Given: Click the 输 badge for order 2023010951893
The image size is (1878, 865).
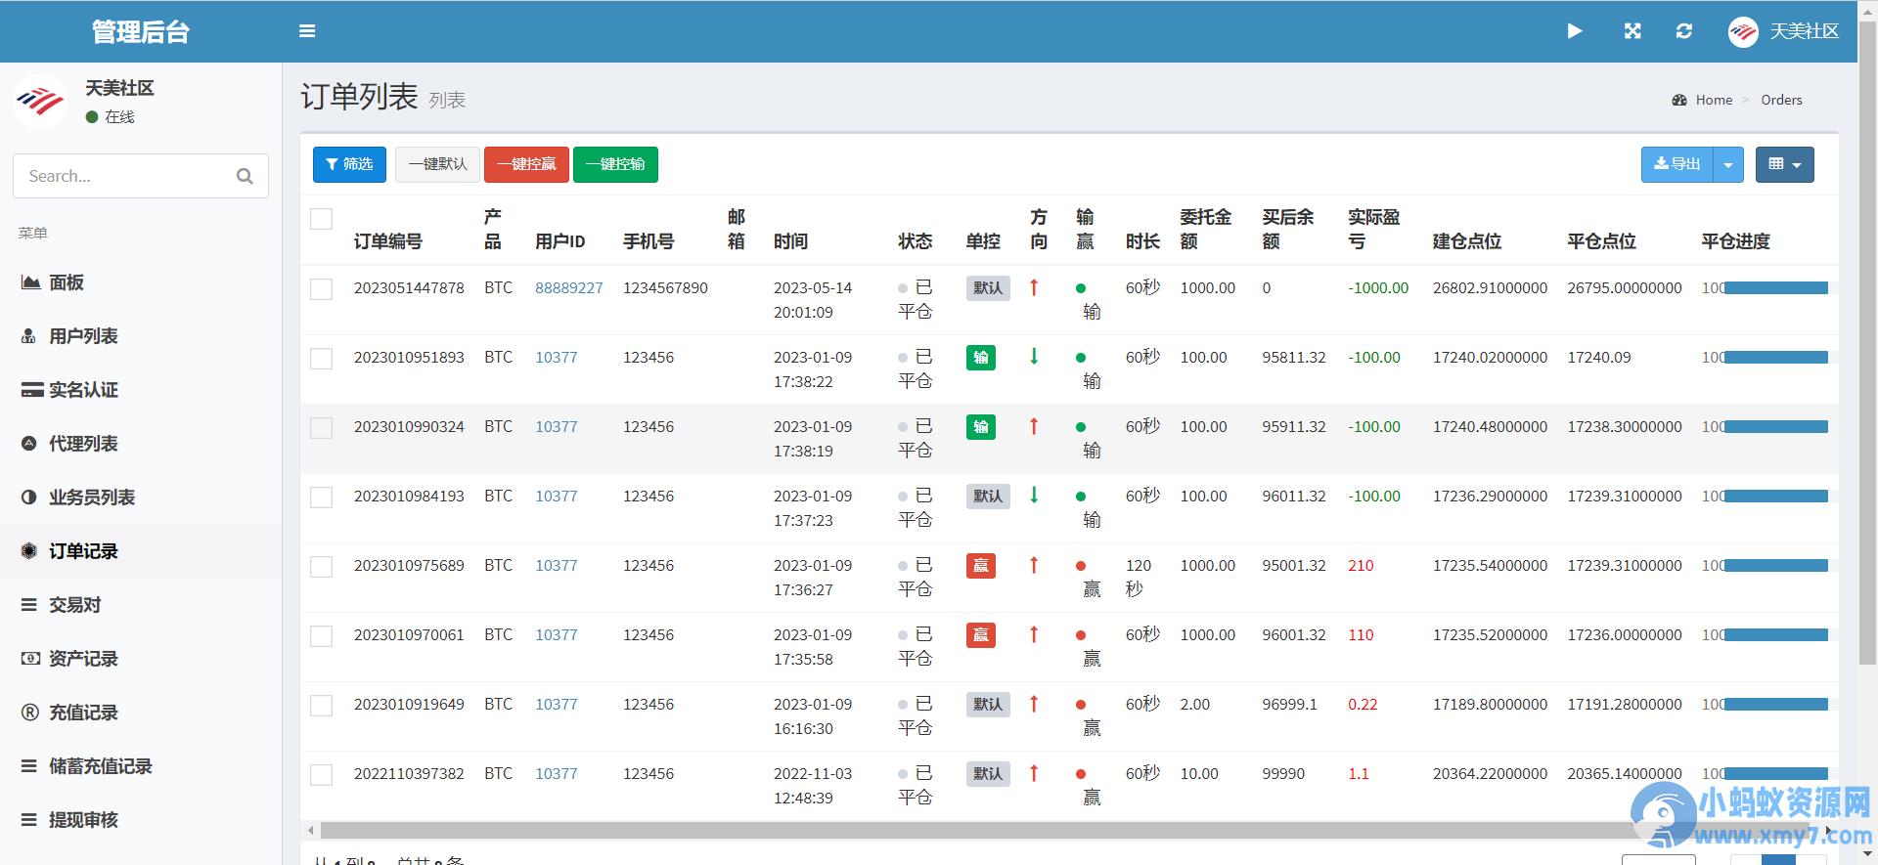Looking at the screenshot, I should pyautogui.click(x=981, y=358).
